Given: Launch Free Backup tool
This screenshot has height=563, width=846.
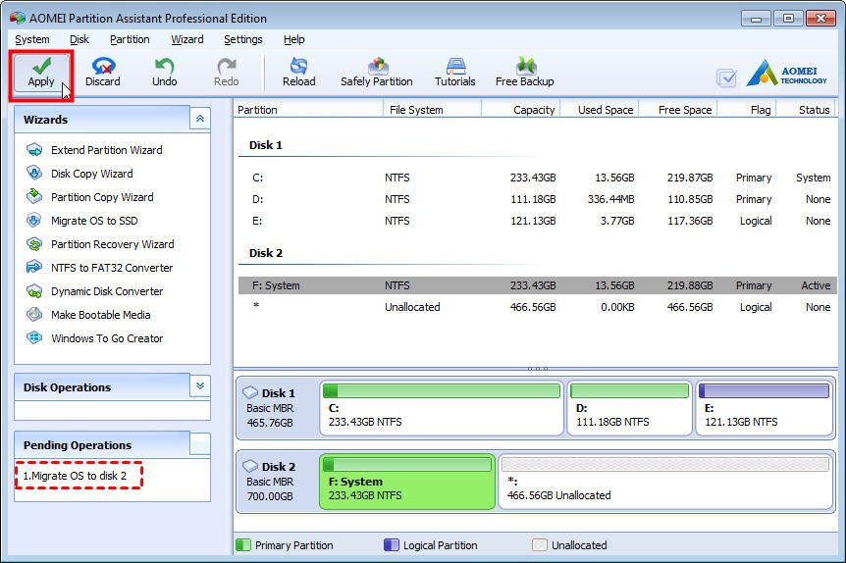Looking at the screenshot, I should click(524, 73).
